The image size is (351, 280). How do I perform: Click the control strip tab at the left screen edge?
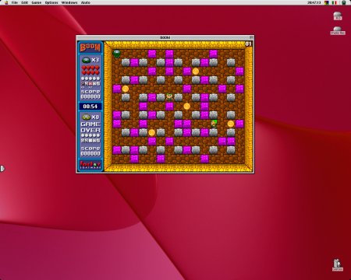click(2, 169)
